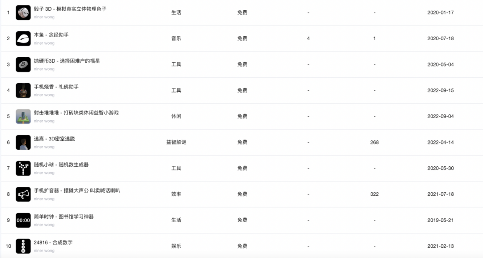Image resolution: width=483 pixels, height=258 pixels.
Task: Click the wooden fish app icon
Action: click(x=23, y=38)
